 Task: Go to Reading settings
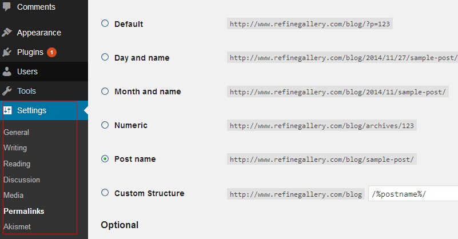(x=17, y=164)
